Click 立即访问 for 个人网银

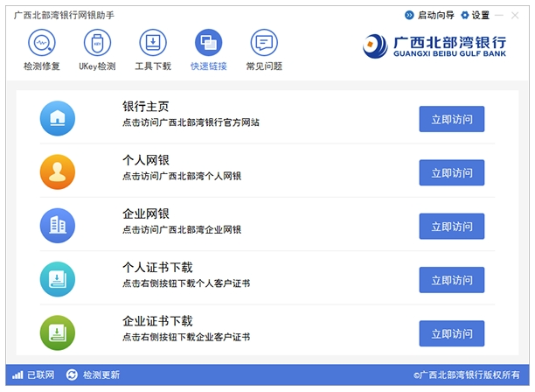tap(452, 172)
